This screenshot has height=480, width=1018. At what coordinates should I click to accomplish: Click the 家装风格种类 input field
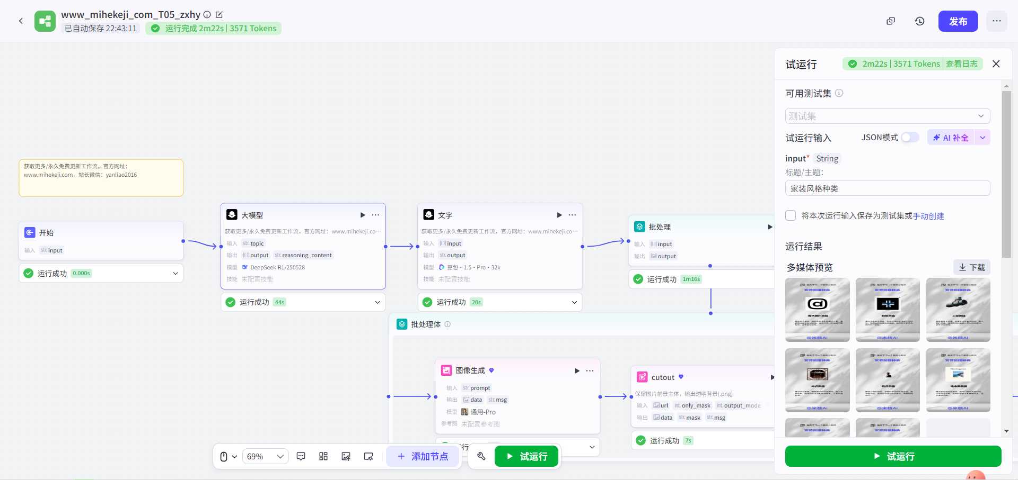[887, 188]
